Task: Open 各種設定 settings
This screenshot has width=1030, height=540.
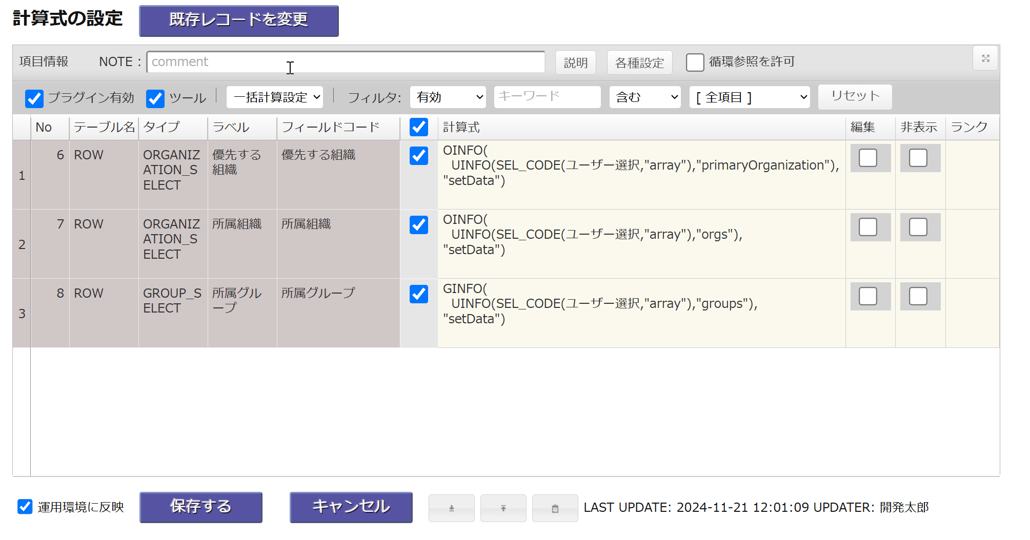Action: [x=639, y=63]
